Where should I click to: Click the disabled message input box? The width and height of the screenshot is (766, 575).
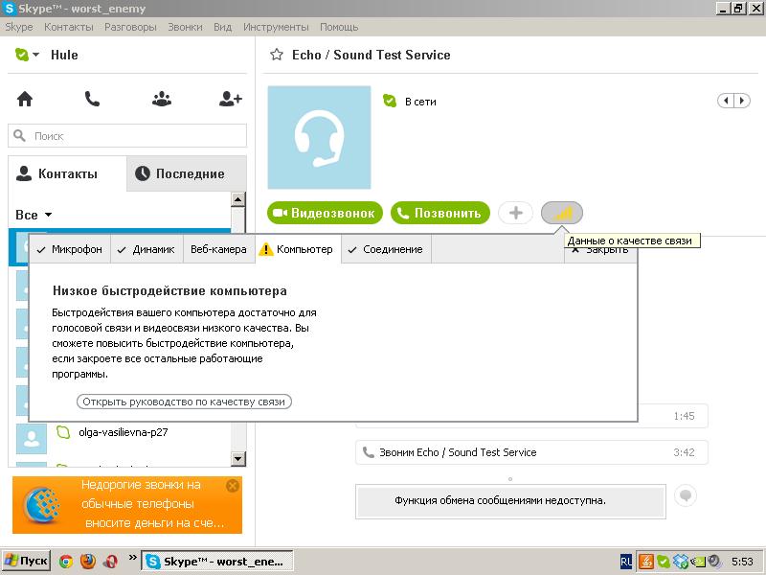click(x=510, y=501)
